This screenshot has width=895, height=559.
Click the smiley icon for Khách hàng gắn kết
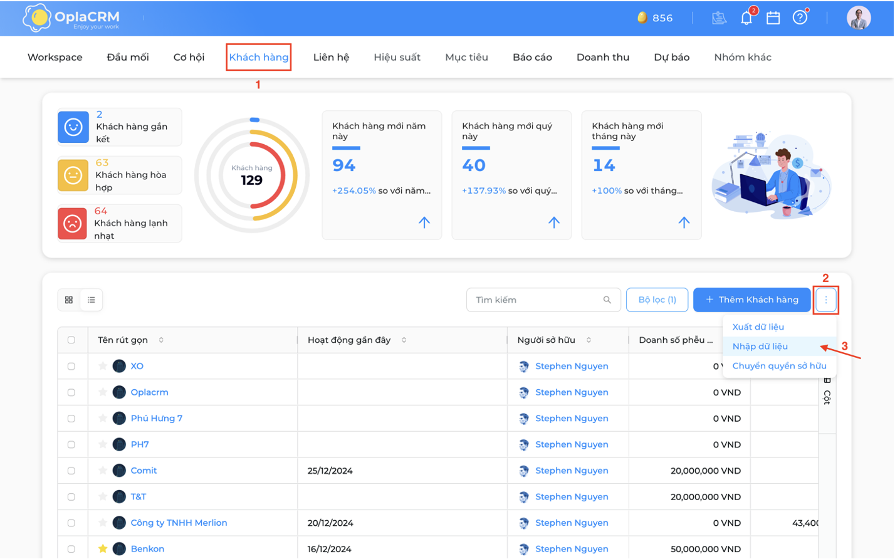coord(73,127)
